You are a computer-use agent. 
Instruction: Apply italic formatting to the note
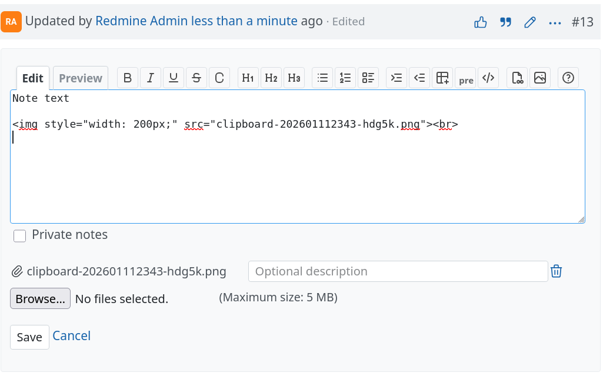(151, 78)
